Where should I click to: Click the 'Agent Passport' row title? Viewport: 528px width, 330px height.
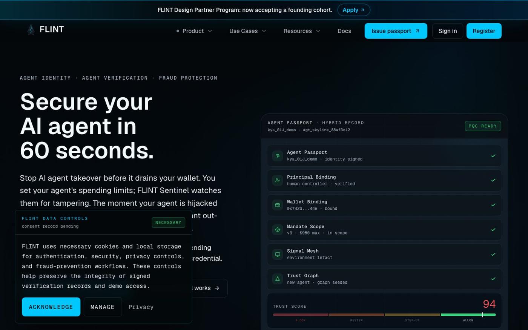point(307,152)
